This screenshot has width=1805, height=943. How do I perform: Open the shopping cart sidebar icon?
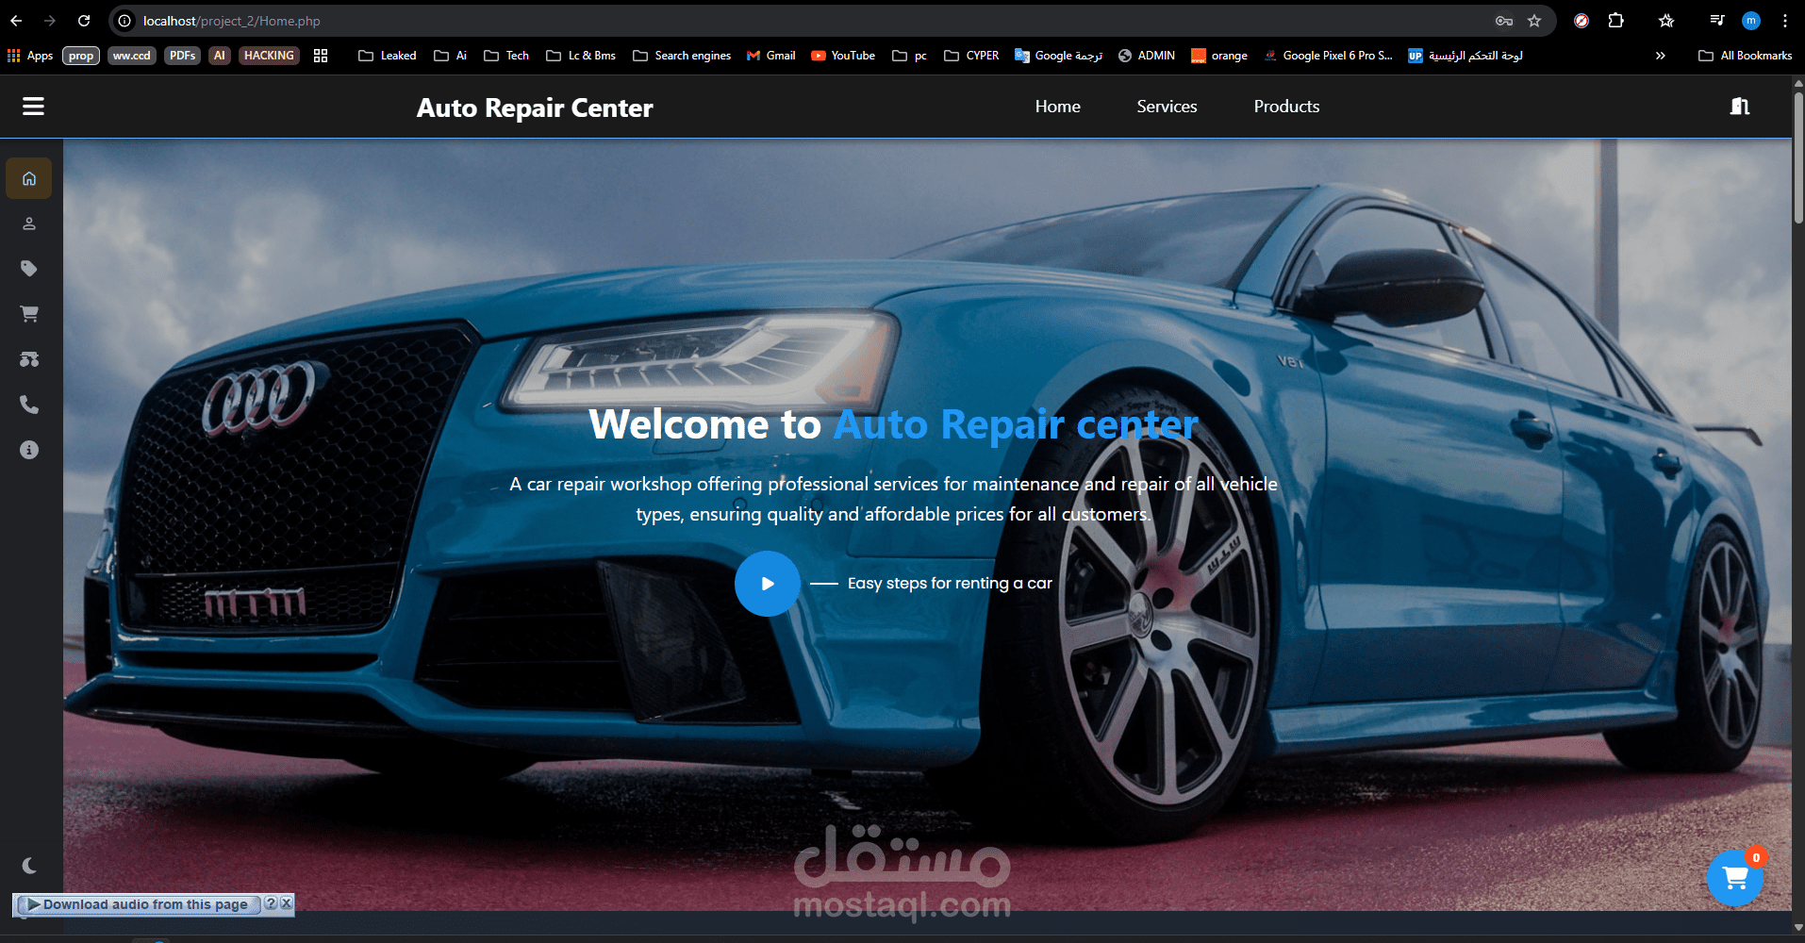29,314
